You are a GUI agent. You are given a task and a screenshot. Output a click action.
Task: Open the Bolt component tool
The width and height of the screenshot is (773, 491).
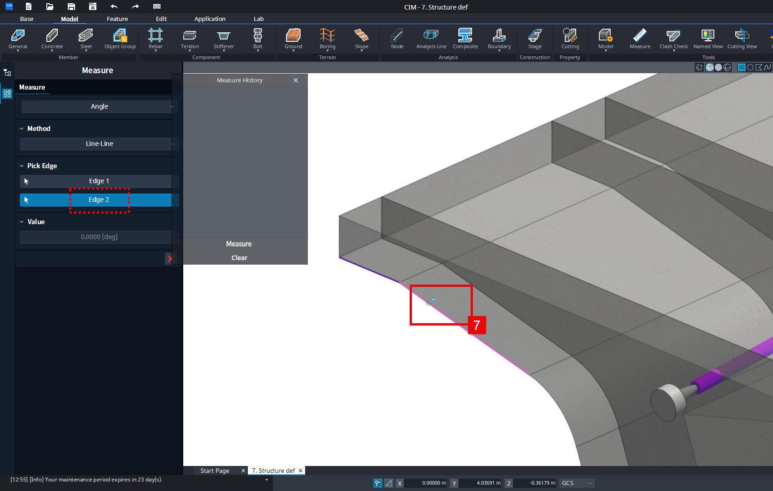pos(257,39)
